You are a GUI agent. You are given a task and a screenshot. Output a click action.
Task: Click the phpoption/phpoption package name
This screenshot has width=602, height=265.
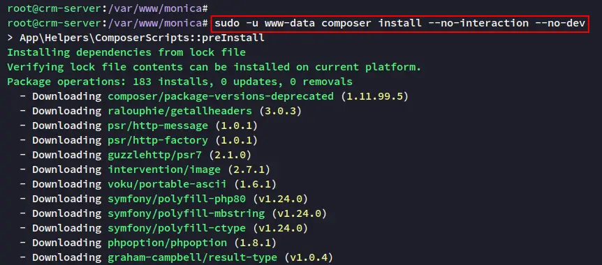click(167, 243)
